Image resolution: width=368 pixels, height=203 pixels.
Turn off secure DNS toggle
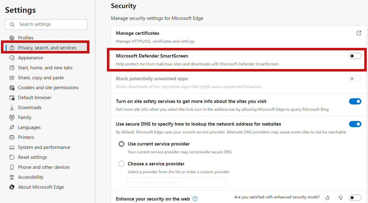click(355, 124)
